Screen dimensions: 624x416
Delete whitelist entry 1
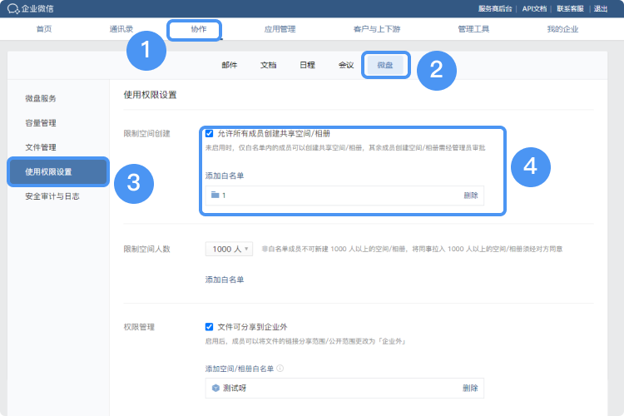pyautogui.click(x=471, y=195)
